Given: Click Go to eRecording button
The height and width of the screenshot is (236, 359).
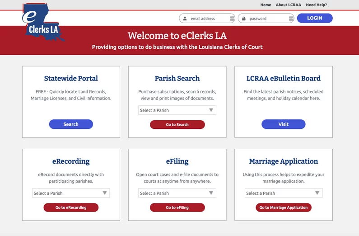Looking at the screenshot, I should pyautogui.click(x=71, y=208).
